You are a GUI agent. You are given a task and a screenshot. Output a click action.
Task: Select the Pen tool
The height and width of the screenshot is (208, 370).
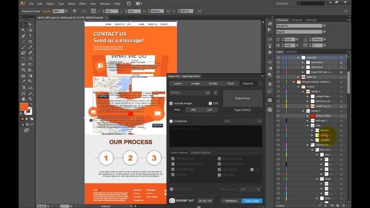pyautogui.click(x=23, y=36)
